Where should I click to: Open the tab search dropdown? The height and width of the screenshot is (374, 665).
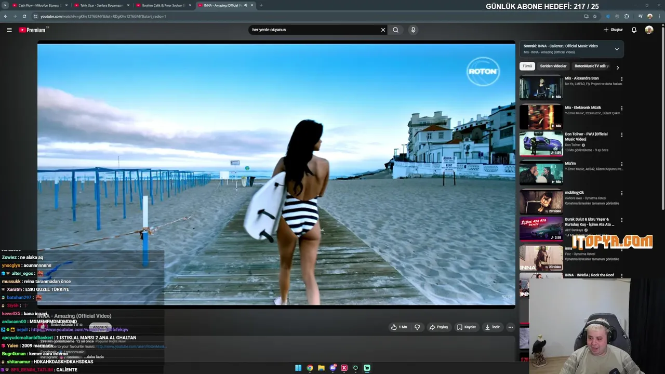(x=5, y=5)
